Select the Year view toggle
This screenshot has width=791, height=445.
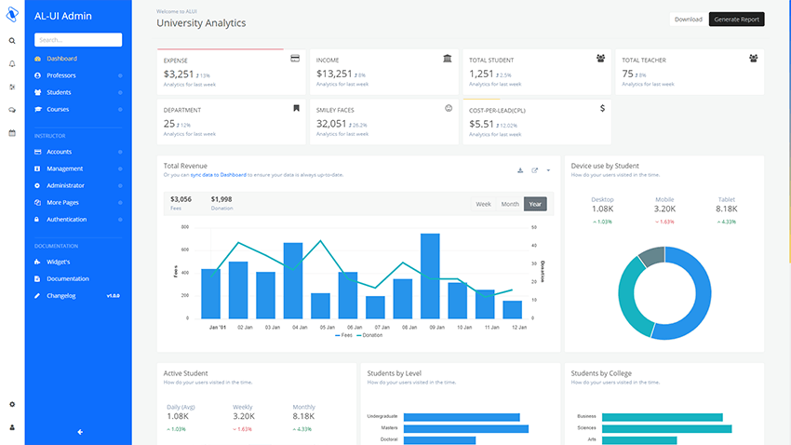pos(535,204)
